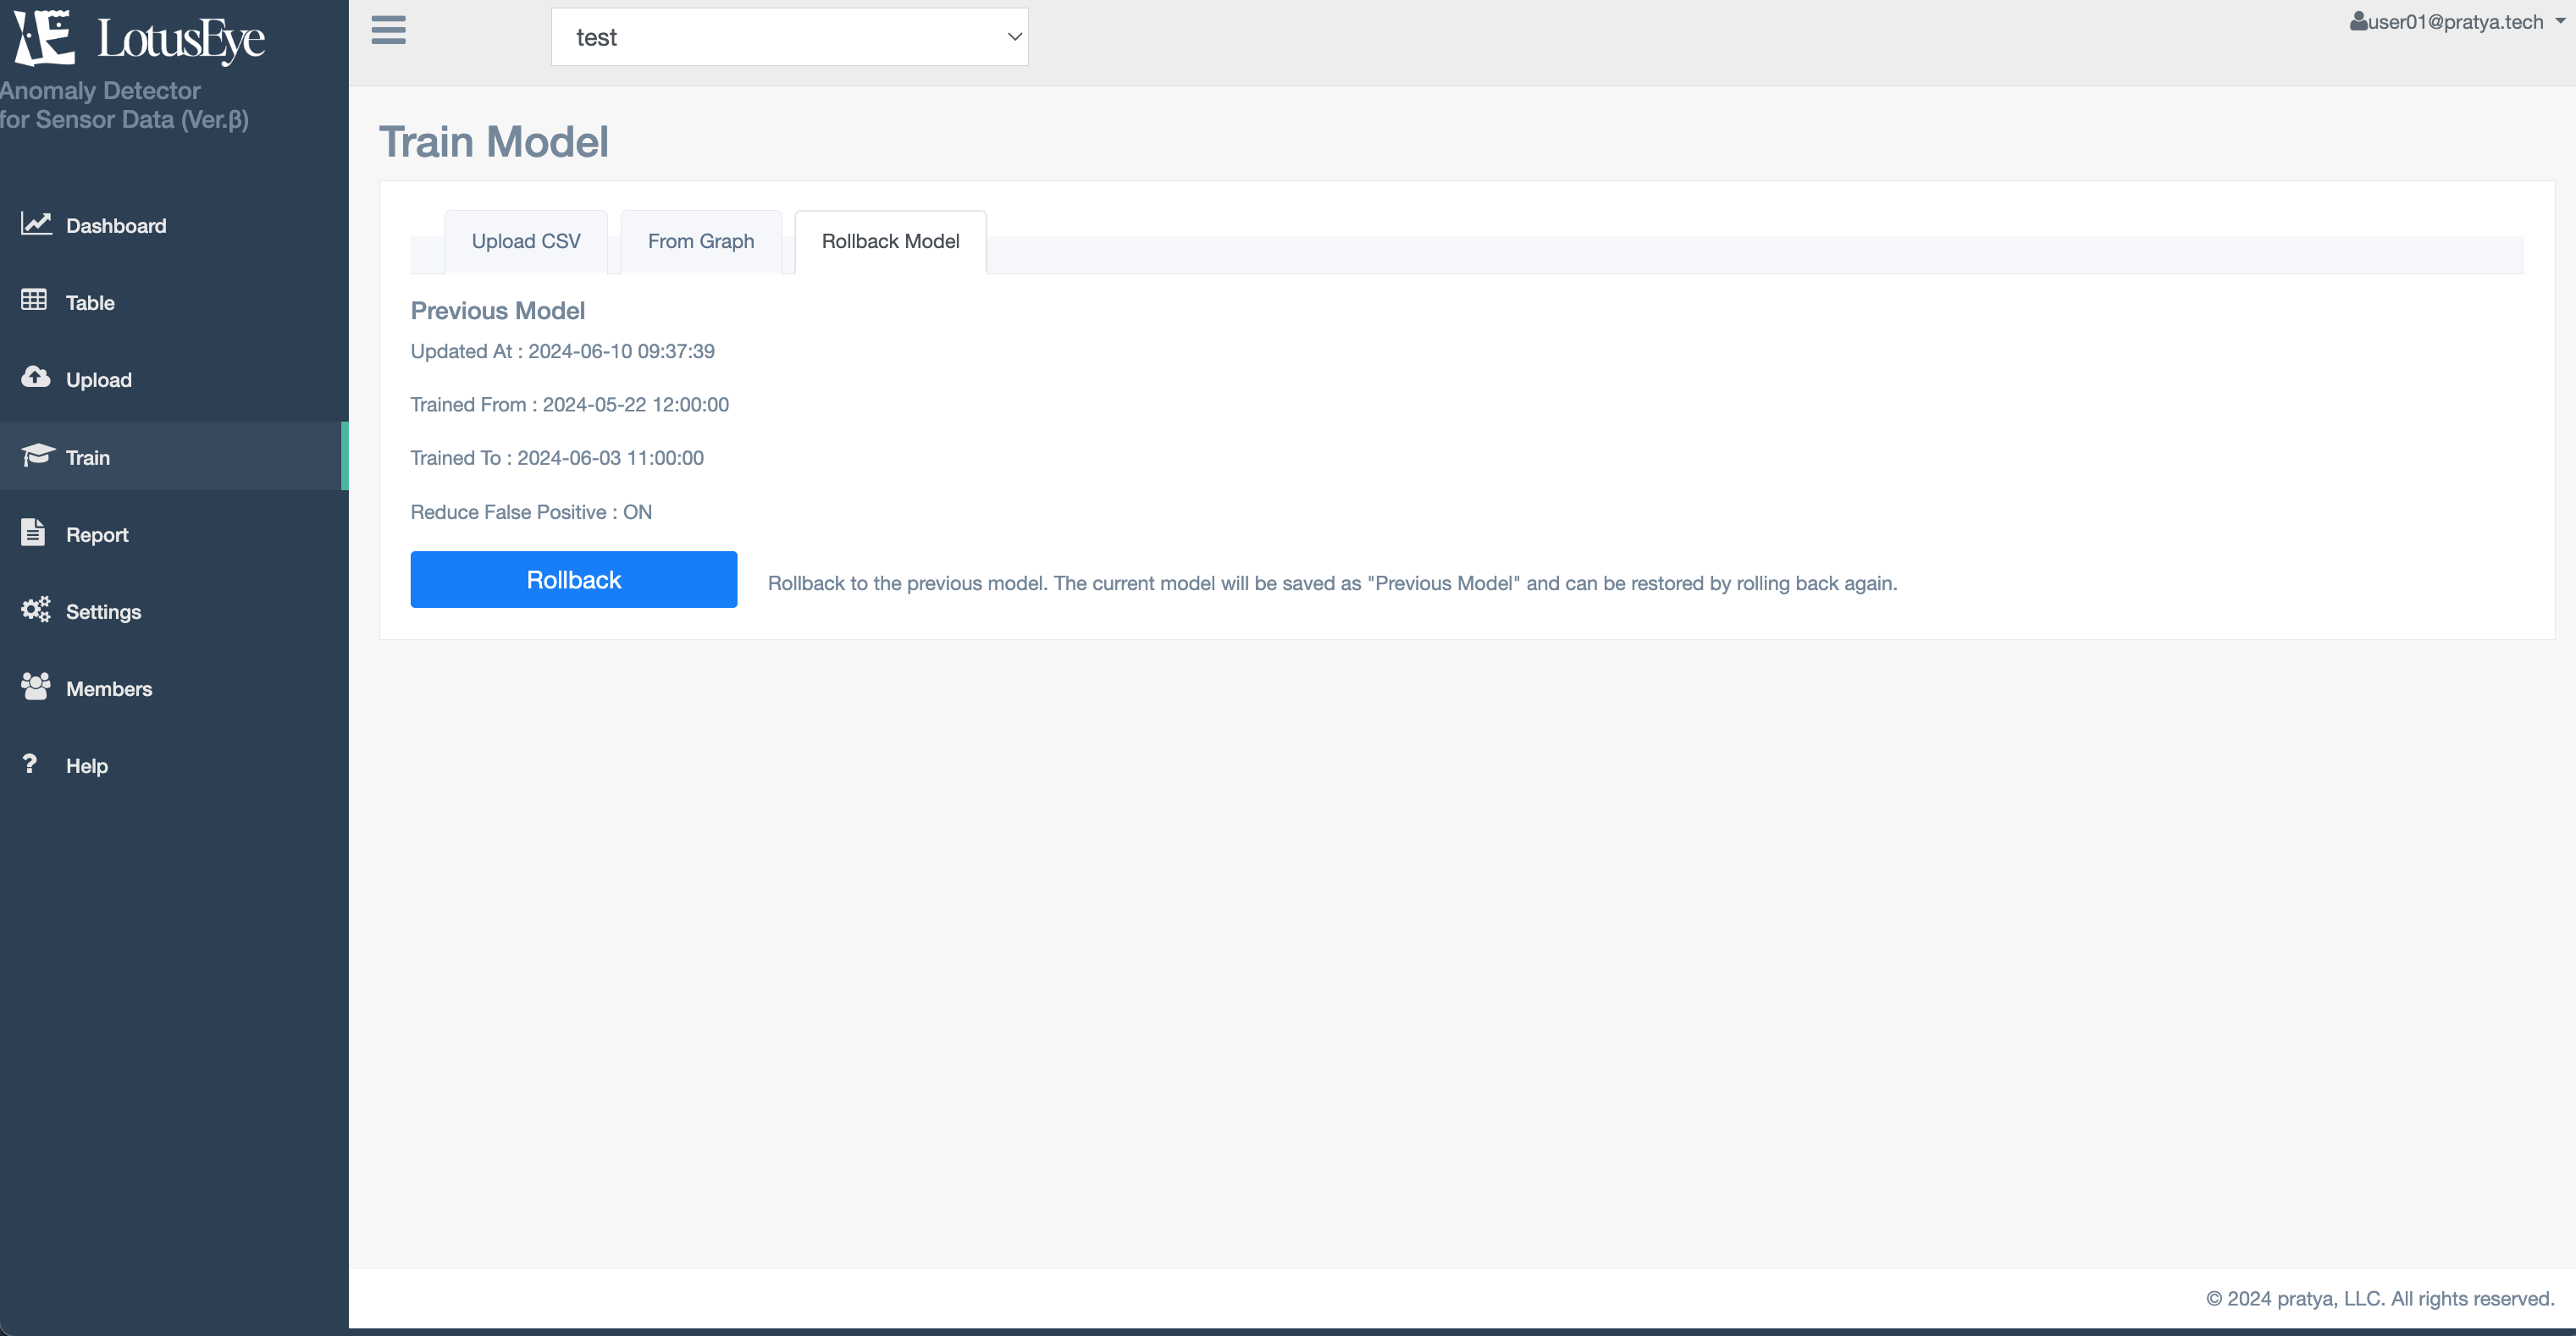Switch to the Upload CSV tab
Image resolution: width=2576 pixels, height=1336 pixels.
tap(526, 241)
